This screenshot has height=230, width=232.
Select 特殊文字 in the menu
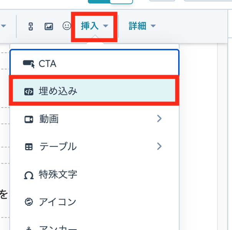click(x=58, y=174)
